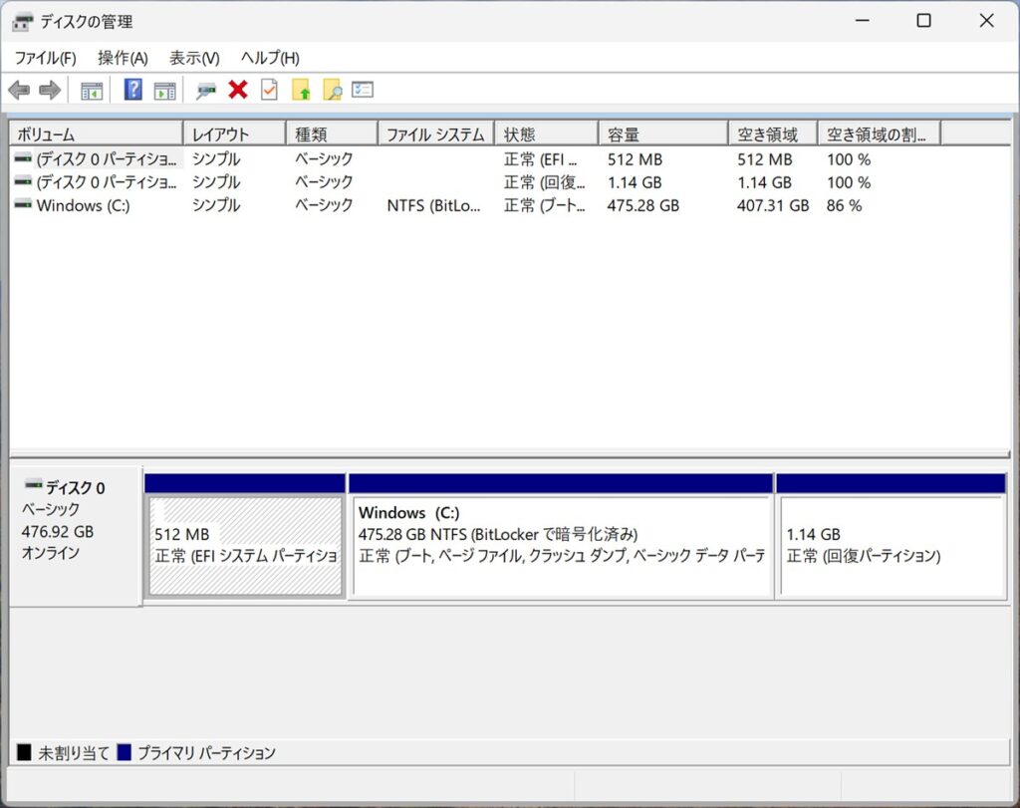Click the blue プライマリ パーティション legend swatch

[x=124, y=752]
